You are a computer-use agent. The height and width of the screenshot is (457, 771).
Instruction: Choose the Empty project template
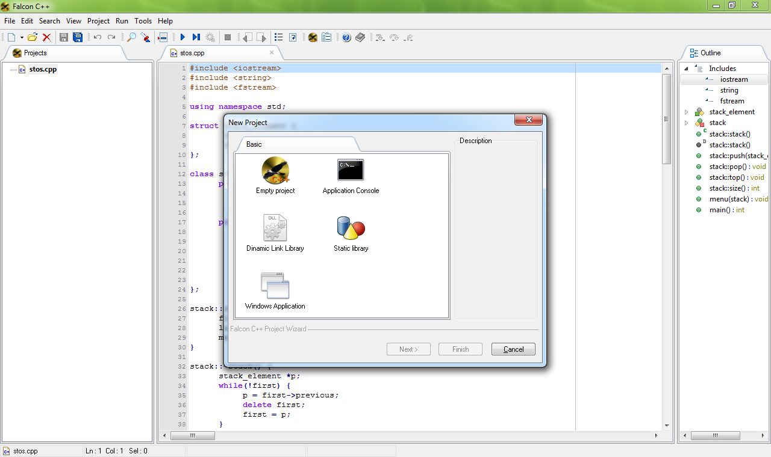click(x=275, y=176)
